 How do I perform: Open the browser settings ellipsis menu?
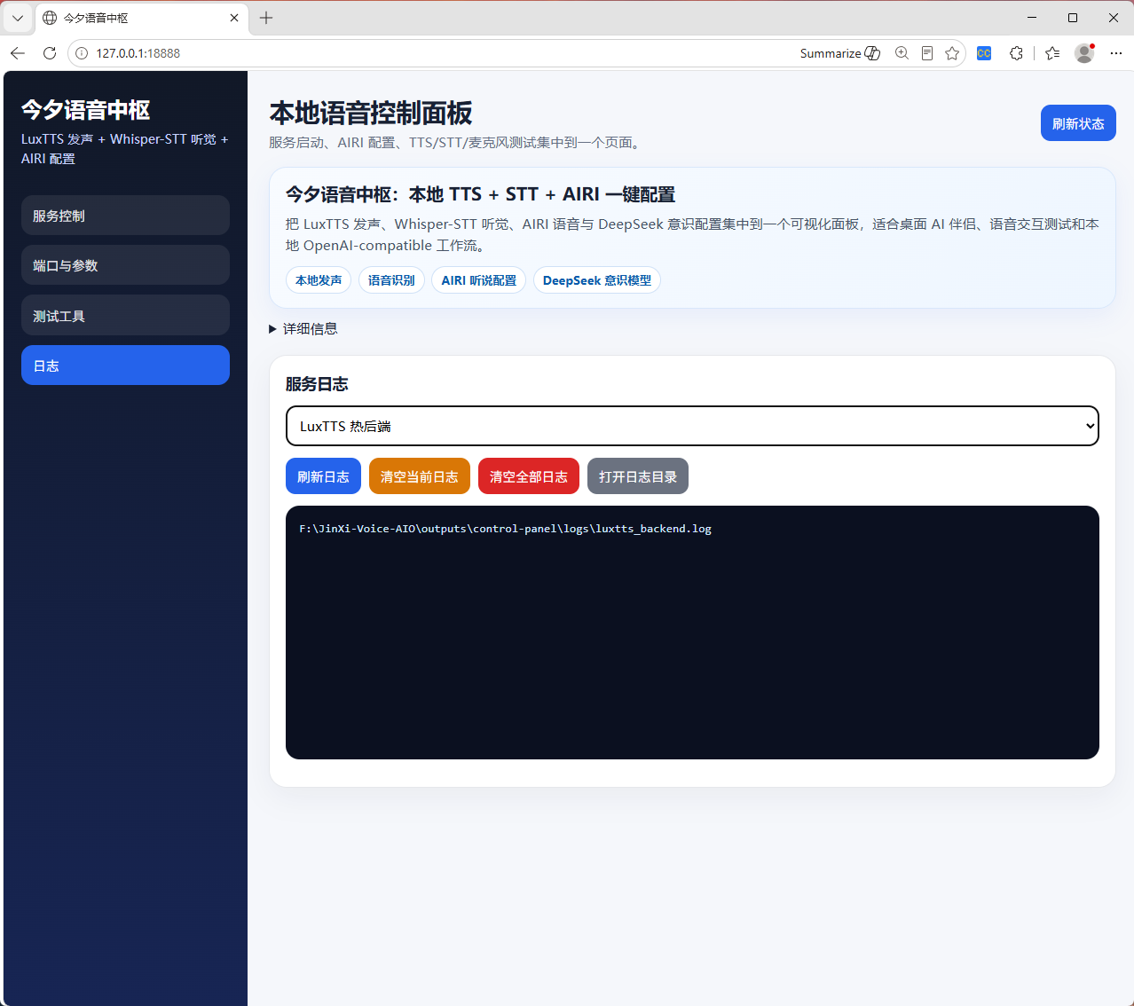point(1116,53)
